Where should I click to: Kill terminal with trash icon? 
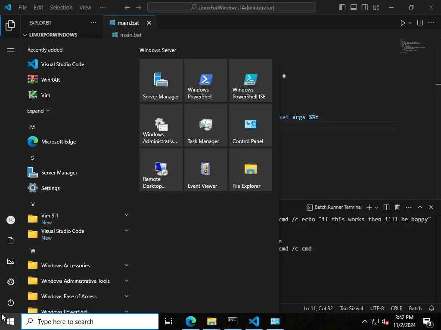397,207
